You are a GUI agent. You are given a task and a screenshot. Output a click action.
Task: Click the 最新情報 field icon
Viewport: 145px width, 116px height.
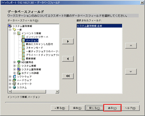23,59
